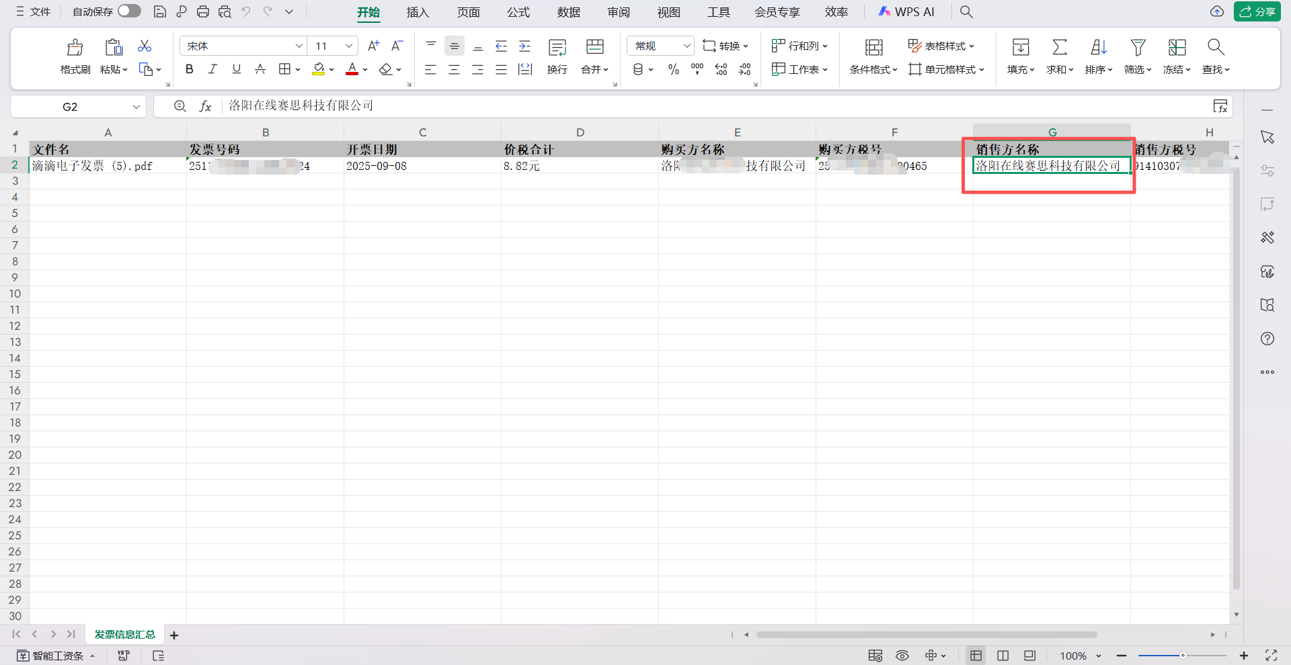The width and height of the screenshot is (1291, 665).
Task: Open the number format dropdown (常规)
Action: [x=687, y=46]
